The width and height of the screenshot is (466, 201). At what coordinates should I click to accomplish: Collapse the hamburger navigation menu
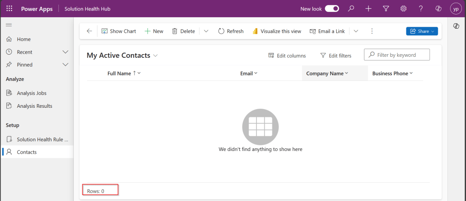pyautogui.click(x=9, y=25)
